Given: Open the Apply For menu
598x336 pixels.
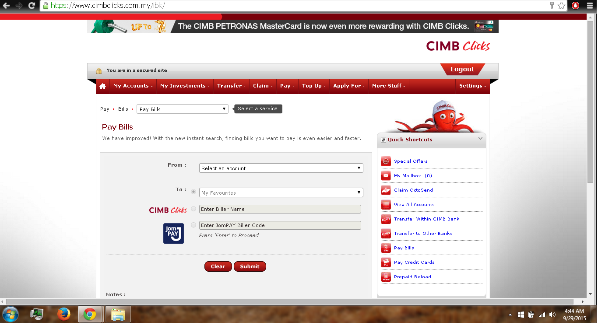Looking at the screenshot, I should (x=349, y=86).
